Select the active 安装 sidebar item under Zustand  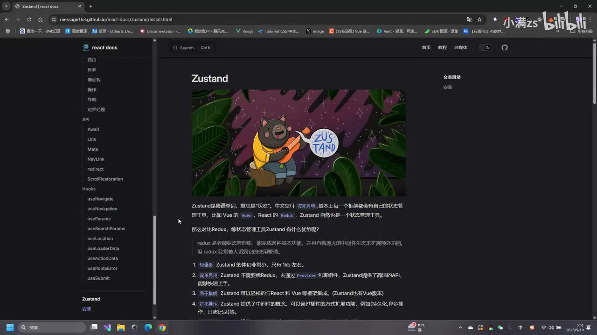[x=87, y=309]
